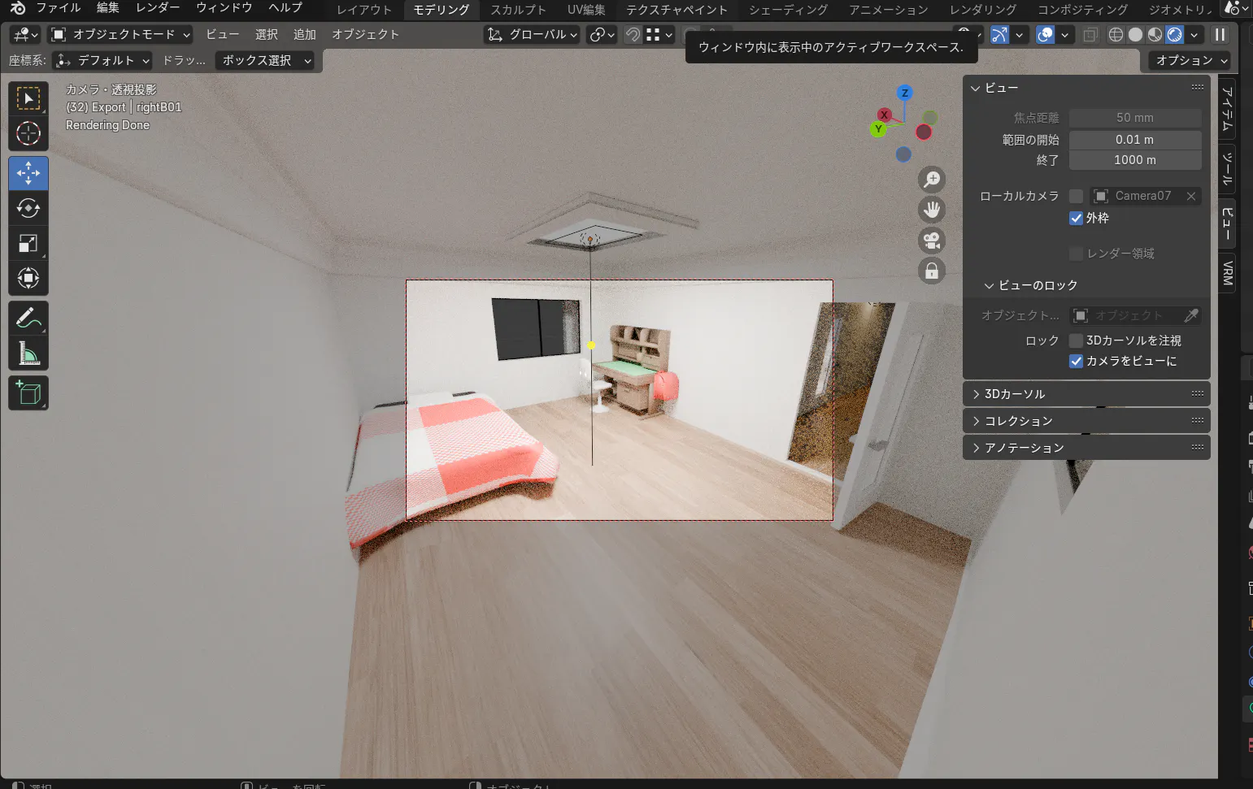
Task: Open the オプション button
Action: [1189, 60]
